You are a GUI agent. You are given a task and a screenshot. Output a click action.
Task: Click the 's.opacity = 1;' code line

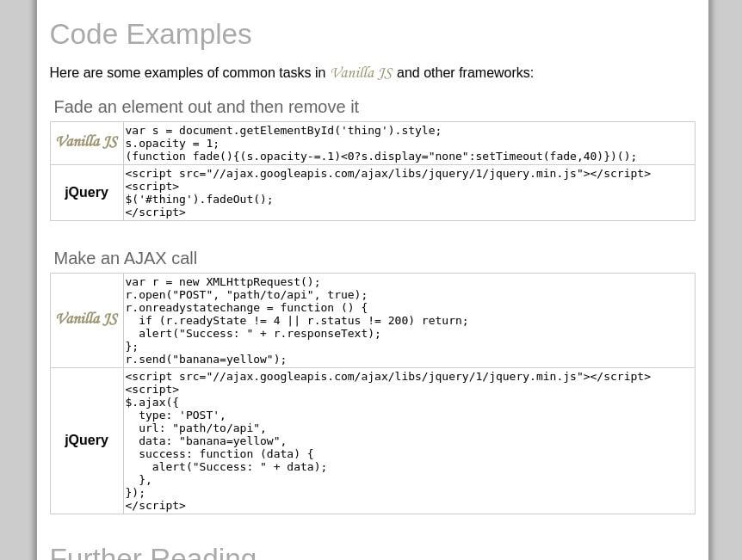pyautogui.click(x=172, y=144)
